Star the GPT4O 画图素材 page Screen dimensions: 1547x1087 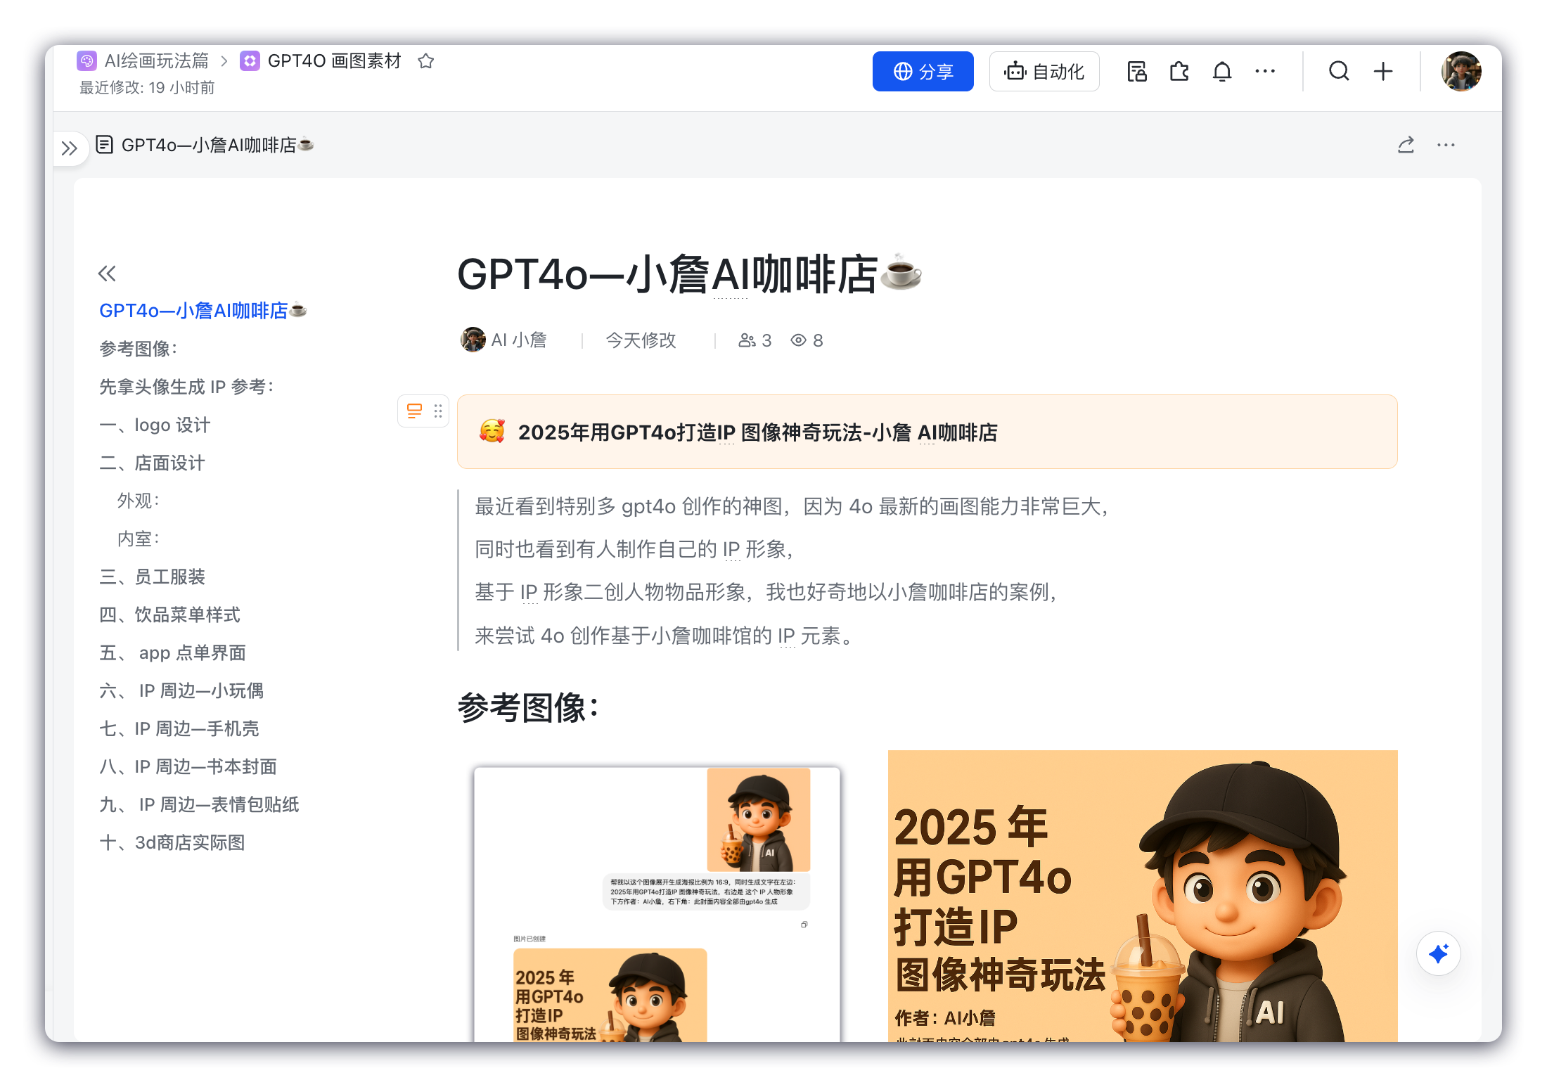pos(425,61)
